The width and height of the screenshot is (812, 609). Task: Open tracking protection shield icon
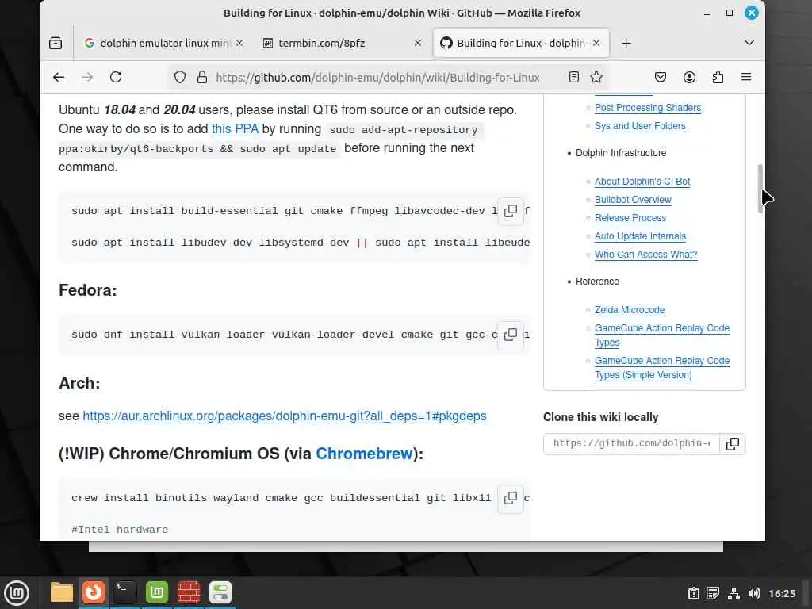tap(180, 77)
